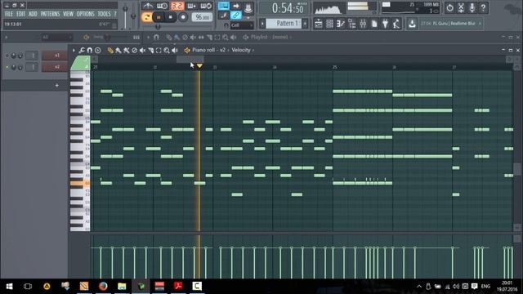Open the ADD menu
523x294 pixels.
point(33,14)
